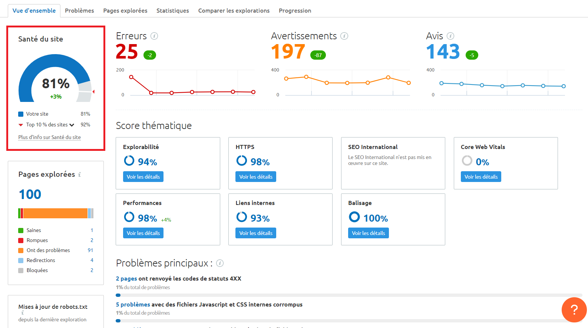Click the Ont des problèmes count 91
The image size is (588, 328).
tap(90, 250)
